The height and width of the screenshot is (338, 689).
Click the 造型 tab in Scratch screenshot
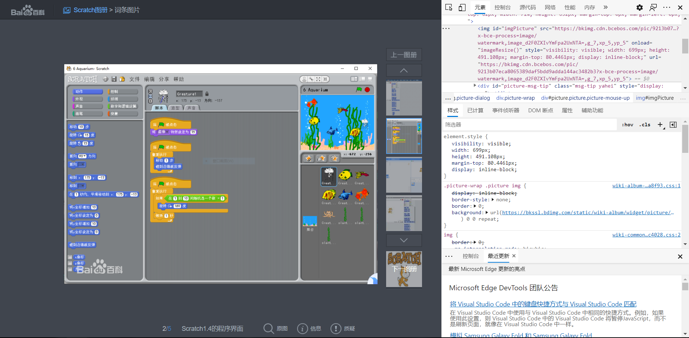[x=175, y=108]
